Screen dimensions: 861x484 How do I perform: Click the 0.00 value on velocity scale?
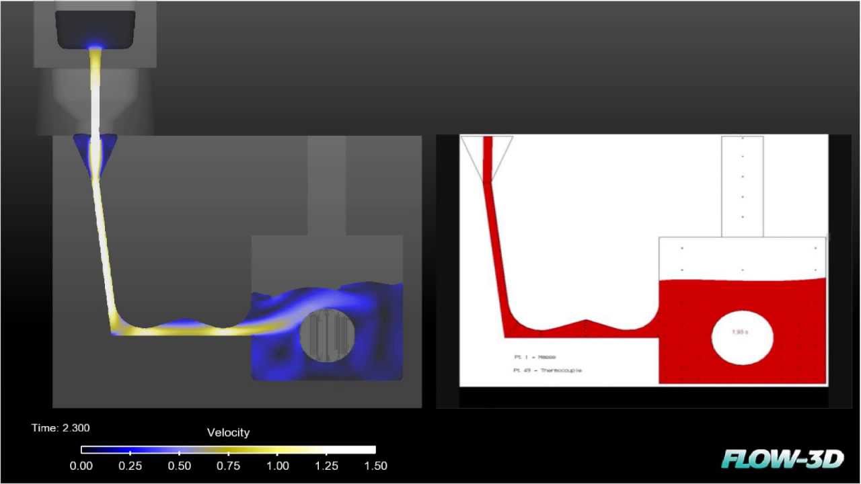[x=81, y=465]
